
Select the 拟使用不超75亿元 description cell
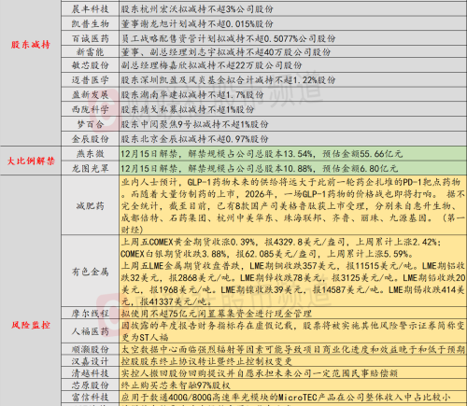(x=293, y=314)
